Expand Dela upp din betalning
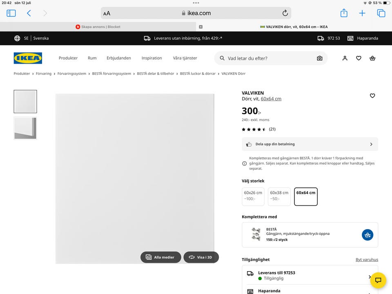 pyautogui.click(x=310, y=144)
